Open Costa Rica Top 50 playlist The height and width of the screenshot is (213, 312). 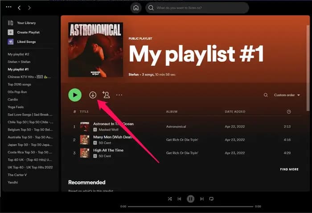30,152
